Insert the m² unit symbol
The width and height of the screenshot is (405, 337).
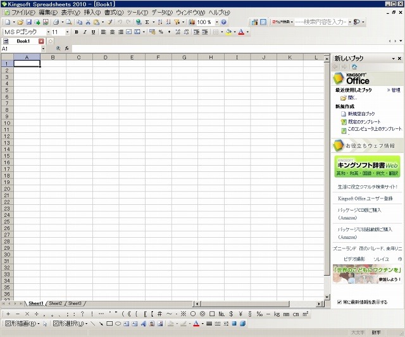coord(305,314)
